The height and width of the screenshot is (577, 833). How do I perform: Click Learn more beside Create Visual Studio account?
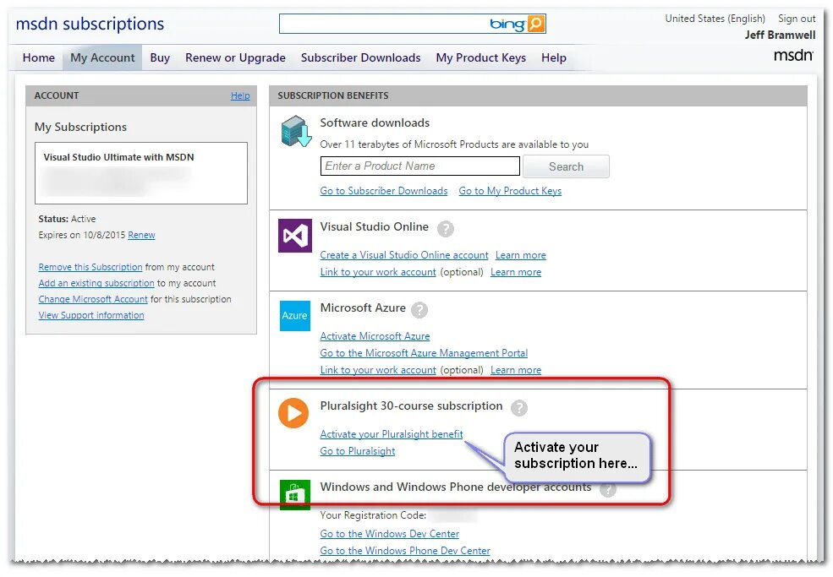(x=521, y=255)
